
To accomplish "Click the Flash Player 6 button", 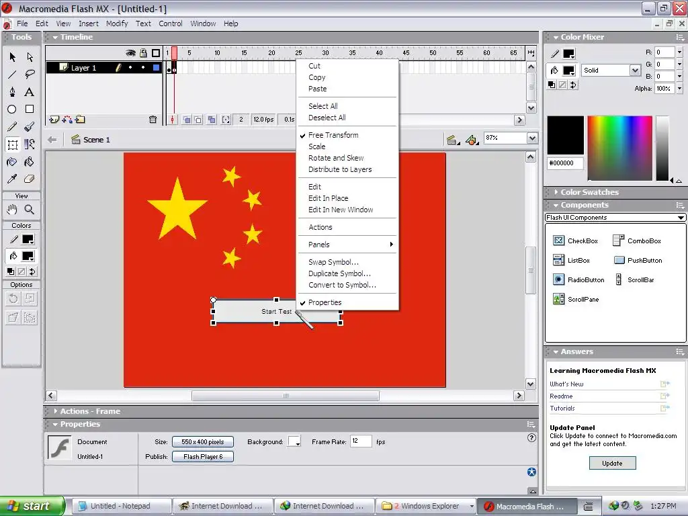I will [203, 457].
